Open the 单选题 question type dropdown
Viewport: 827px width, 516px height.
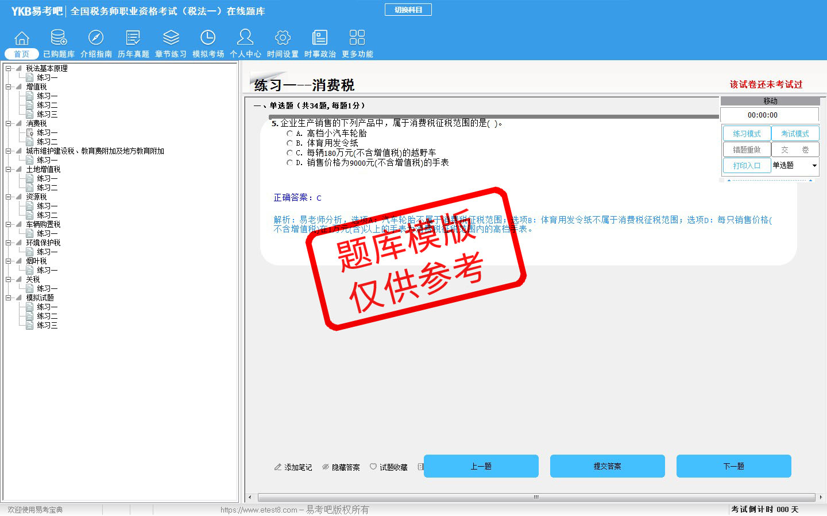[814, 166]
